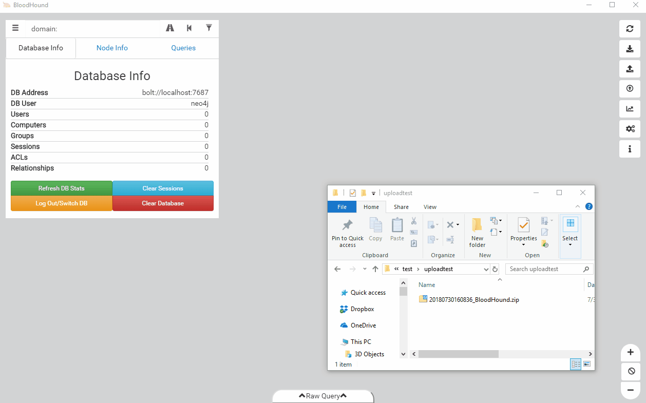Image resolution: width=646 pixels, height=403 pixels.
Task: Click the Explorer Back arrow
Action: click(x=337, y=269)
